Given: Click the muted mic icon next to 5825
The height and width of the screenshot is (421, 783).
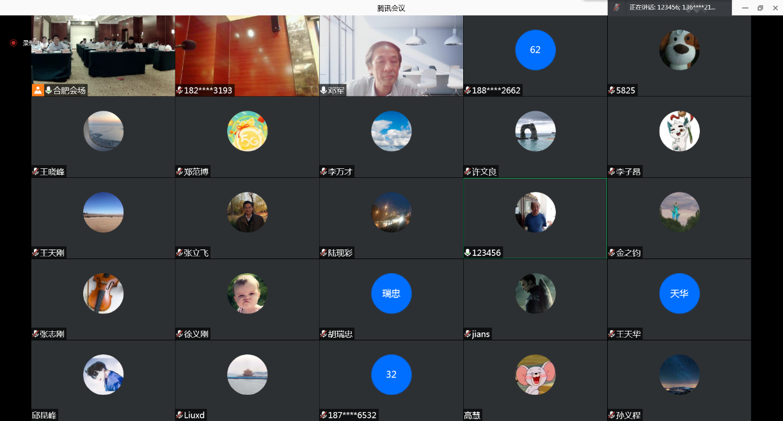Looking at the screenshot, I should pyautogui.click(x=612, y=91).
